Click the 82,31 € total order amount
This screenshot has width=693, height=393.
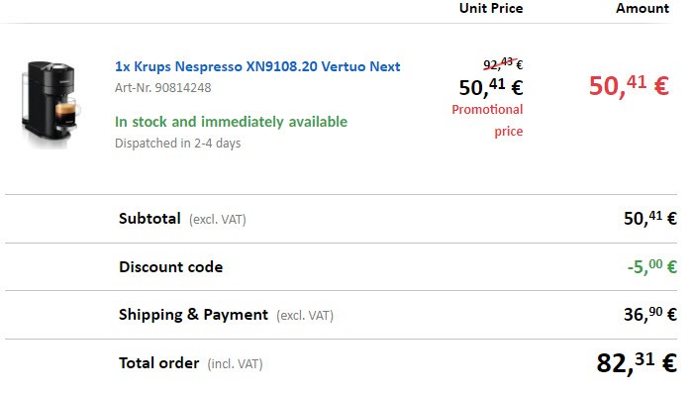point(637,363)
